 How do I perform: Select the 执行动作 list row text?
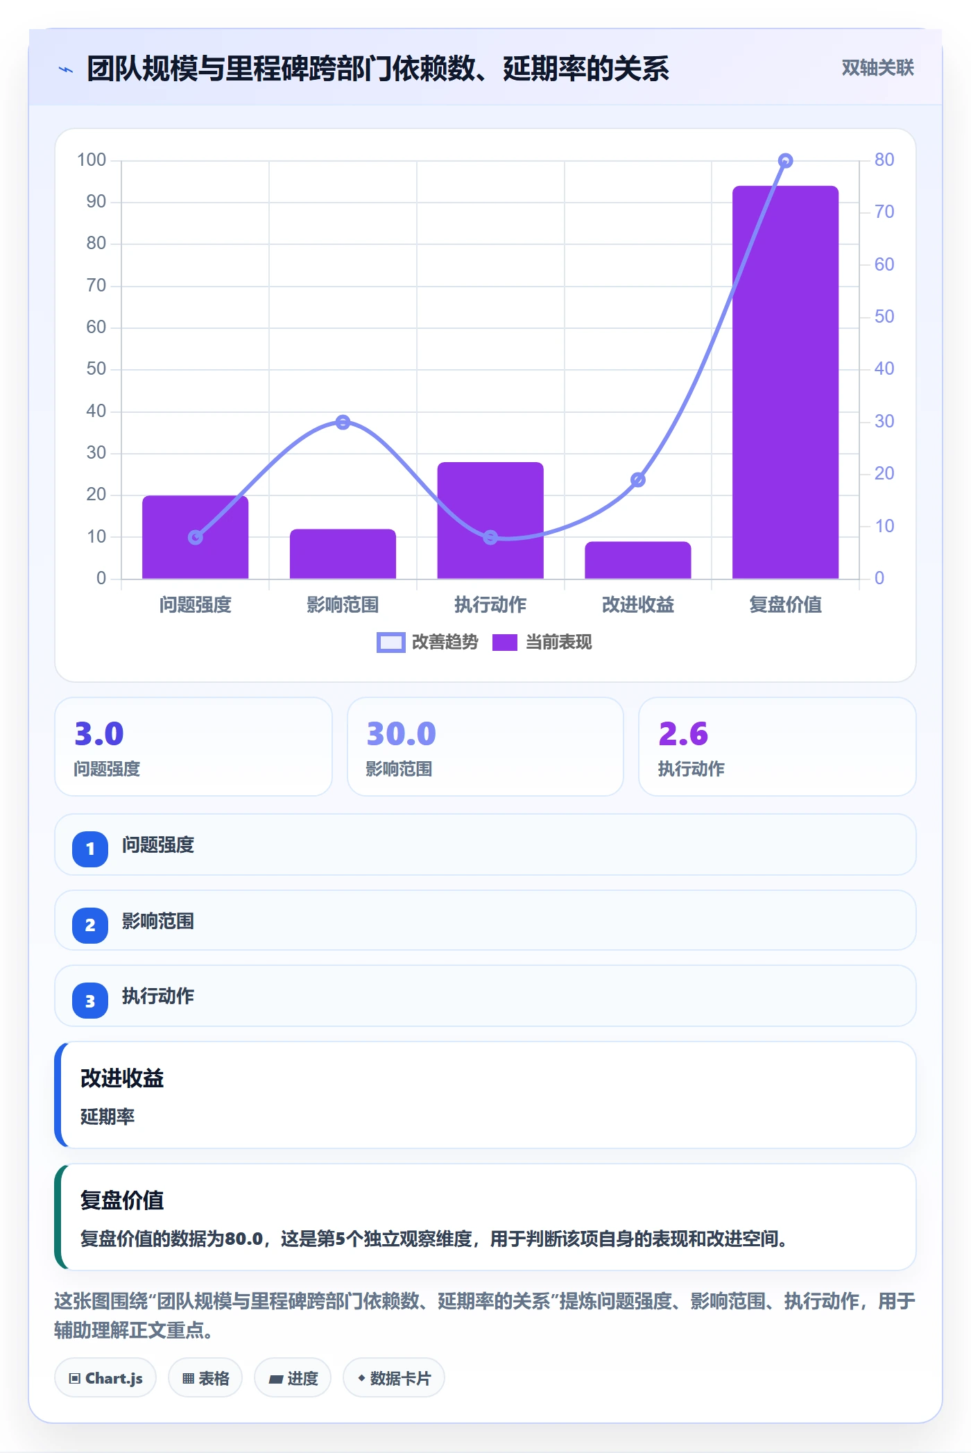[158, 996]
